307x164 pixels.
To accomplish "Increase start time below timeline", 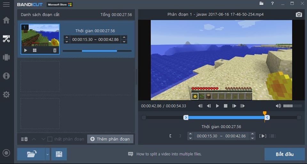I will [190, 134].
